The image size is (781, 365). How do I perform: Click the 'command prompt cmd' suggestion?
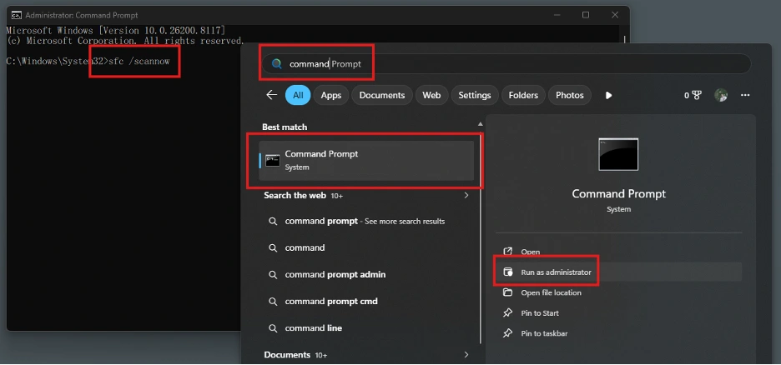366,302
